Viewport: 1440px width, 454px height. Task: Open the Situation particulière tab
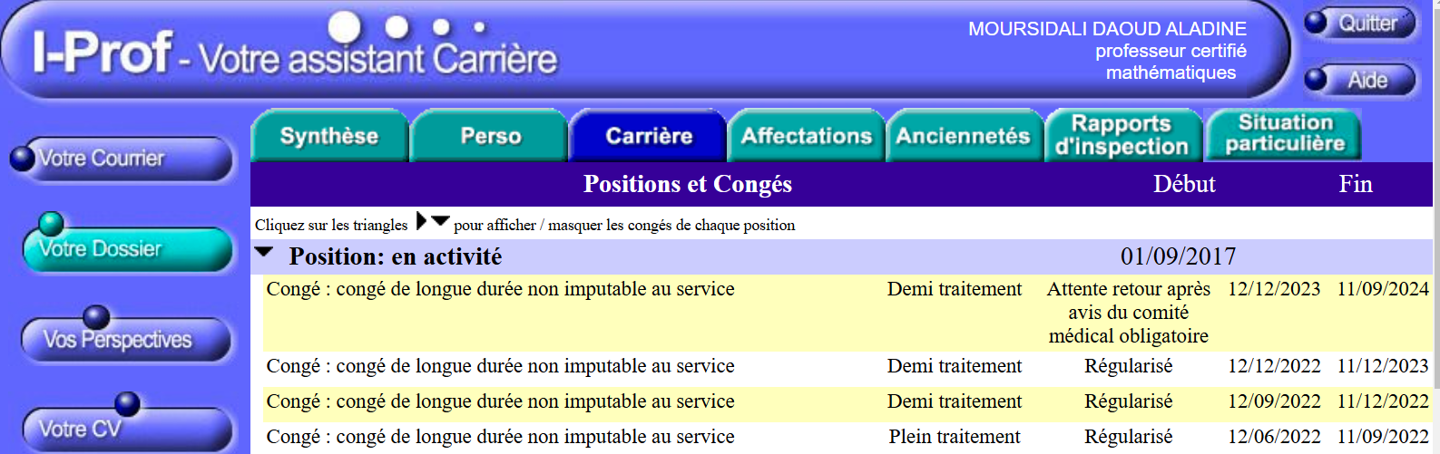[x=1283, y=133]
